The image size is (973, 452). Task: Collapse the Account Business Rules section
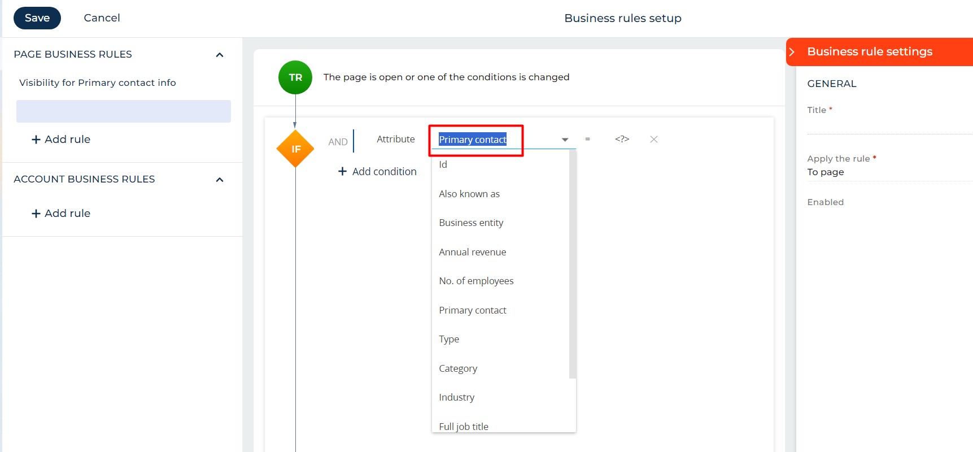point(220,180)
